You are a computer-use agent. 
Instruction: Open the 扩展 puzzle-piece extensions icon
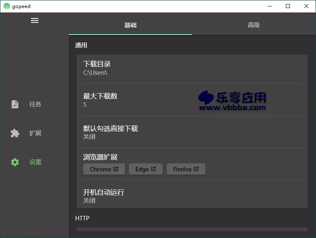coord(15,133)
